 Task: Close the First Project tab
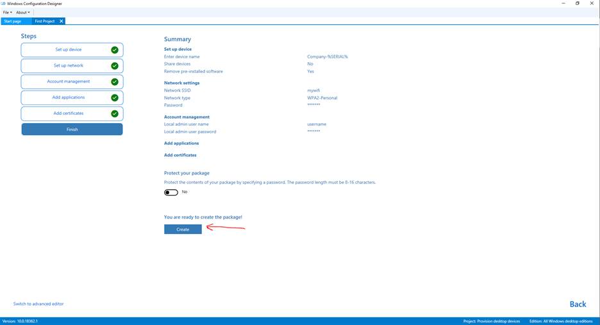point(62,21)
